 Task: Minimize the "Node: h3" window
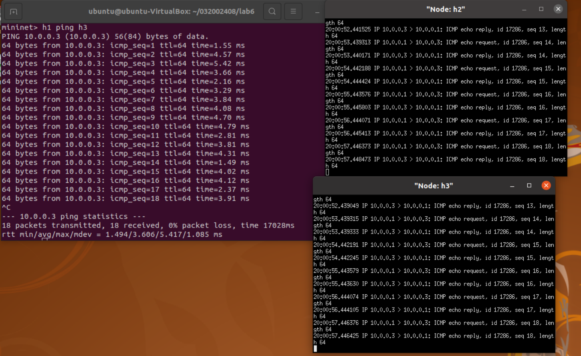click(x=512, y=186)
